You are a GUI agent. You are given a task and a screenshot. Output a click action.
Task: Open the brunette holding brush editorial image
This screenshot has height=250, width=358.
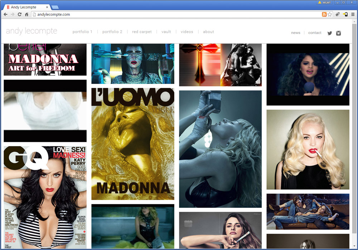(x=220, y=230)
